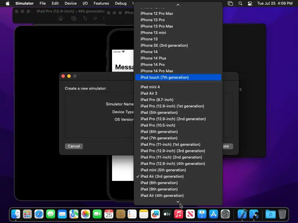The height and width of the screenshot is (223, 298).
Task: Open the I/O menu
Action: tap(85, 3)
